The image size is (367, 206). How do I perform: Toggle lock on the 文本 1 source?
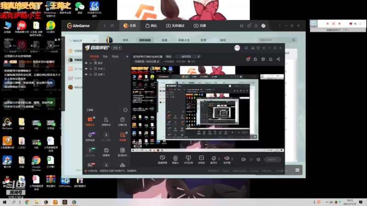coord(90,69)
